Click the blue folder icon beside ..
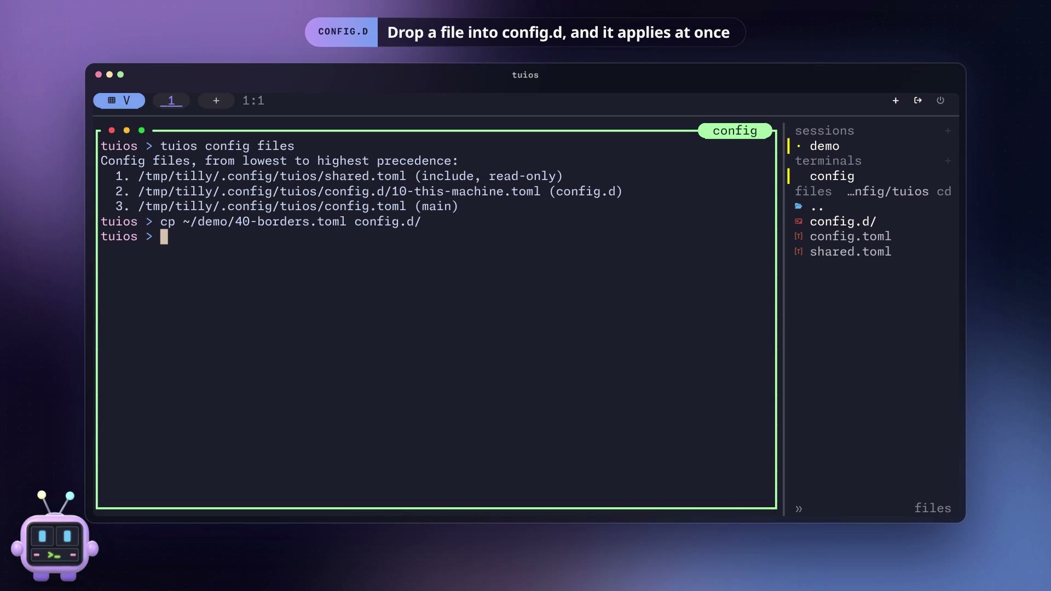This screenshot has width=1051, height=591. pos(799,206)
